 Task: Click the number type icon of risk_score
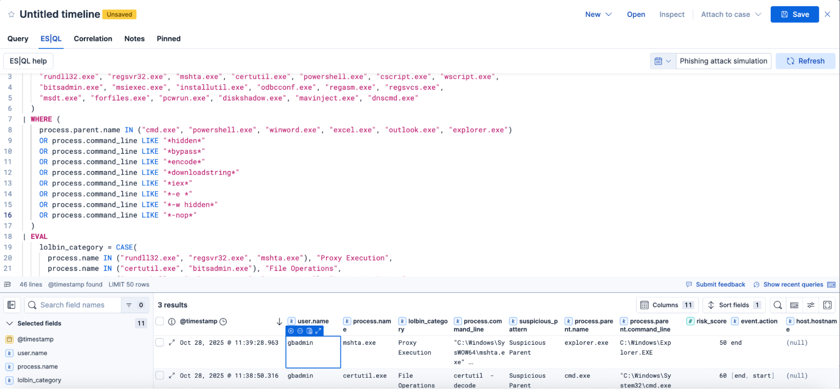(690, 321)
